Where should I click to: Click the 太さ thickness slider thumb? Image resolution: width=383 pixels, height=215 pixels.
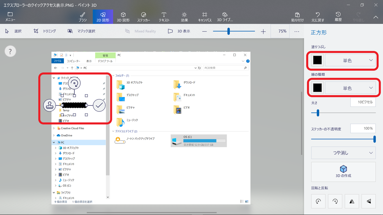(x=318, y=112)
